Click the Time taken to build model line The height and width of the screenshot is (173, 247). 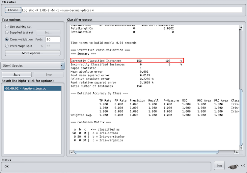point(103,43)
